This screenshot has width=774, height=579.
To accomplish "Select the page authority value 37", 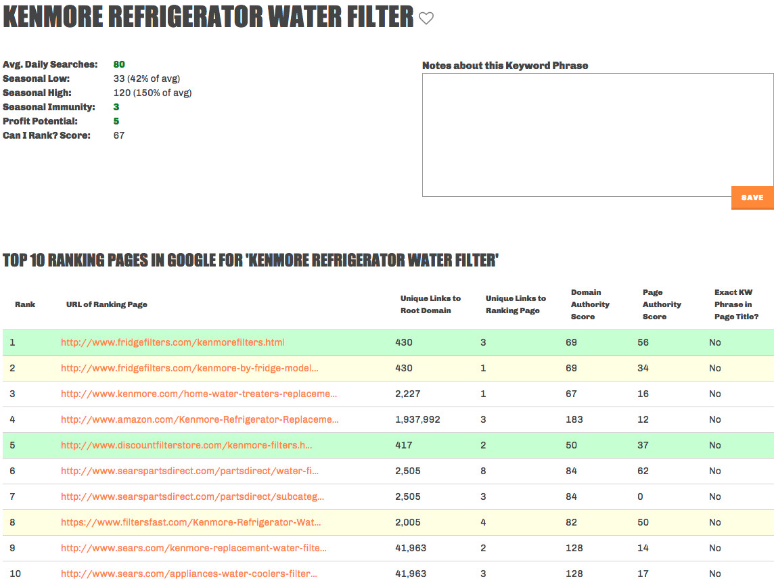I will click(643, 445).
